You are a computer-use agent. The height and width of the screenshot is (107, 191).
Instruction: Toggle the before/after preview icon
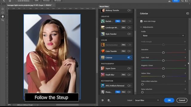(102, 100)
